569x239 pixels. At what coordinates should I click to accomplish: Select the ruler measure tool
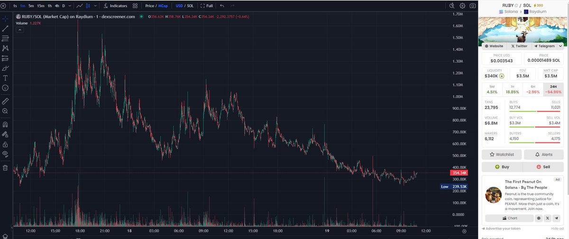coord(5,101)
